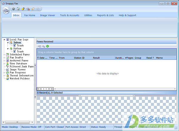Click the 'Com Port: Closed' status bar entry
179x131 pixels.
coord(54,127)
